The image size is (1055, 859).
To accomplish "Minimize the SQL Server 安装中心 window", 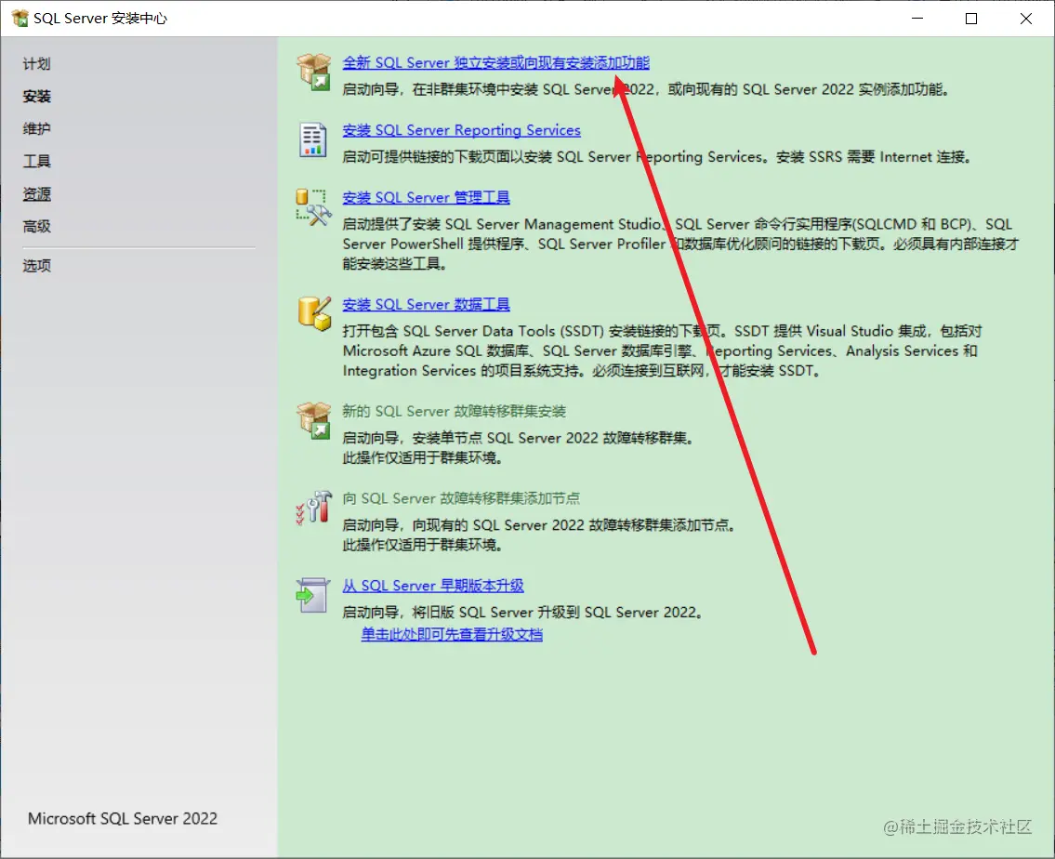I will [917, 19].
